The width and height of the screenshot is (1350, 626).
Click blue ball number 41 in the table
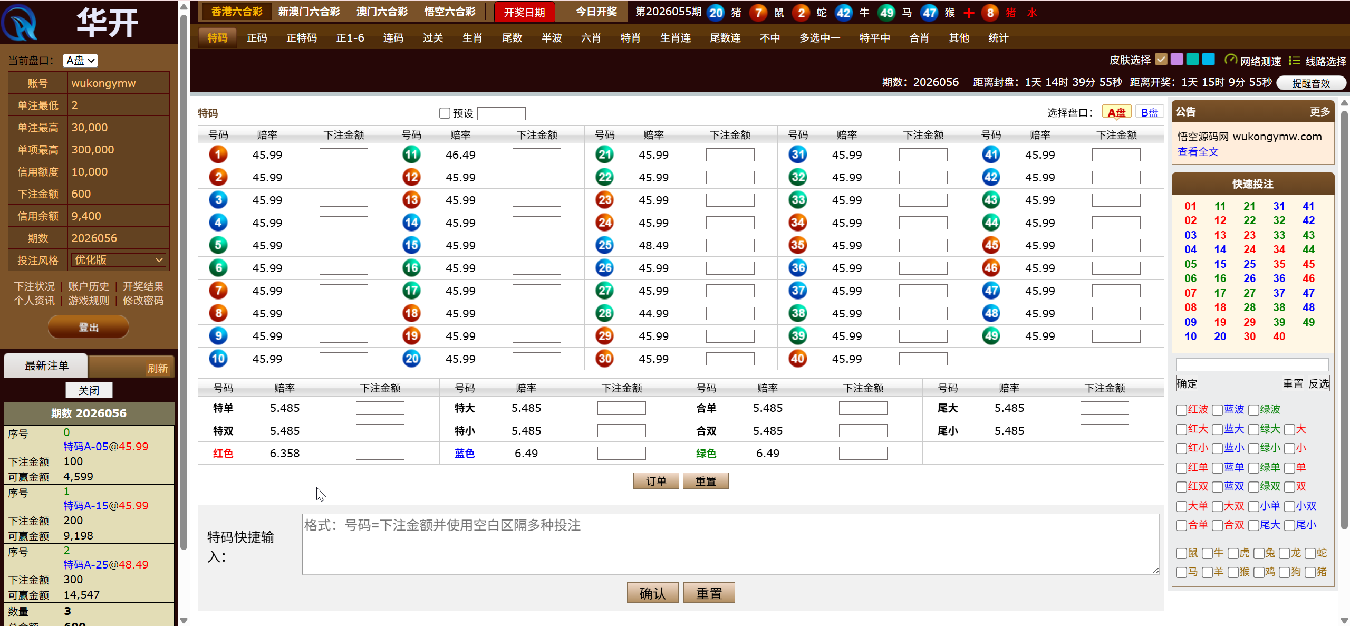(991, 155)
